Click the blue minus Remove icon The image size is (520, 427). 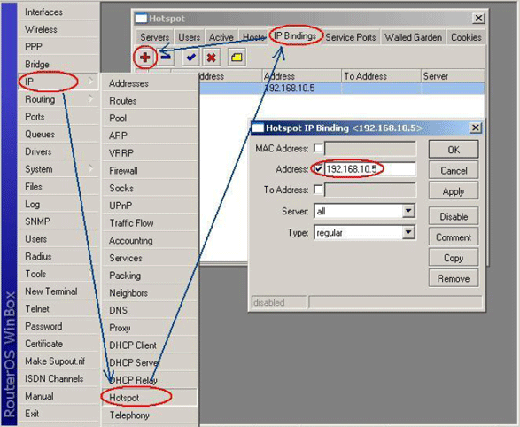coord(166,58)
